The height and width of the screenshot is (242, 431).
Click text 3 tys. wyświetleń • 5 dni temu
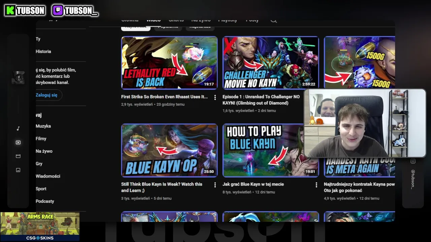pyautogui.click(x=146, y=198)
